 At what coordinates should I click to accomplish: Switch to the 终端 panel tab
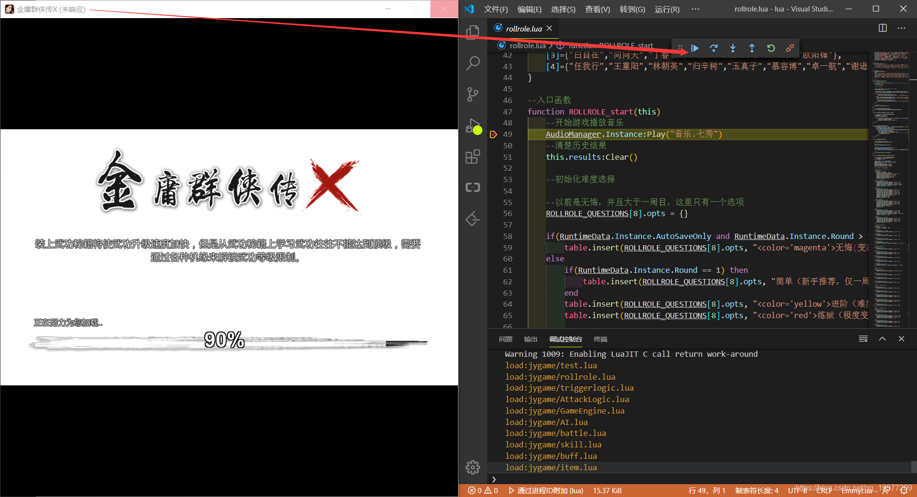click(x=600, y=339)
